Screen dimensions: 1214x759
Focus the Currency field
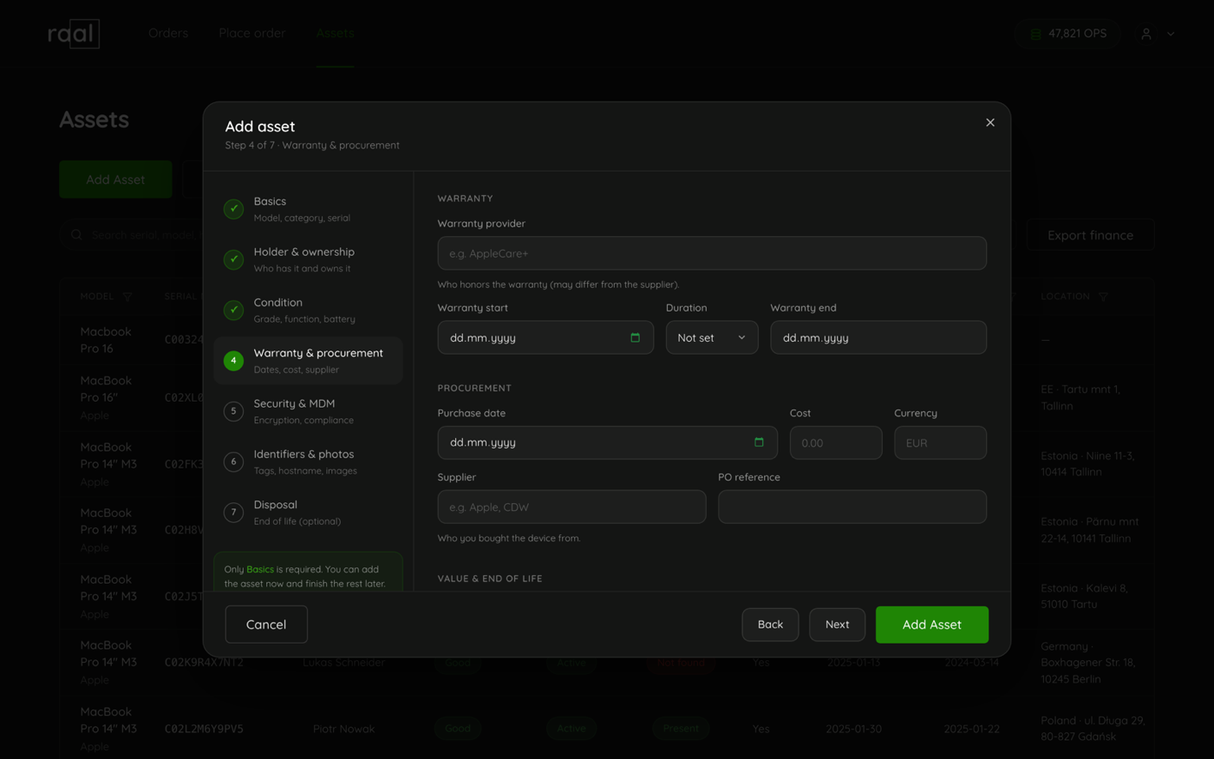[x=941, y=442]
